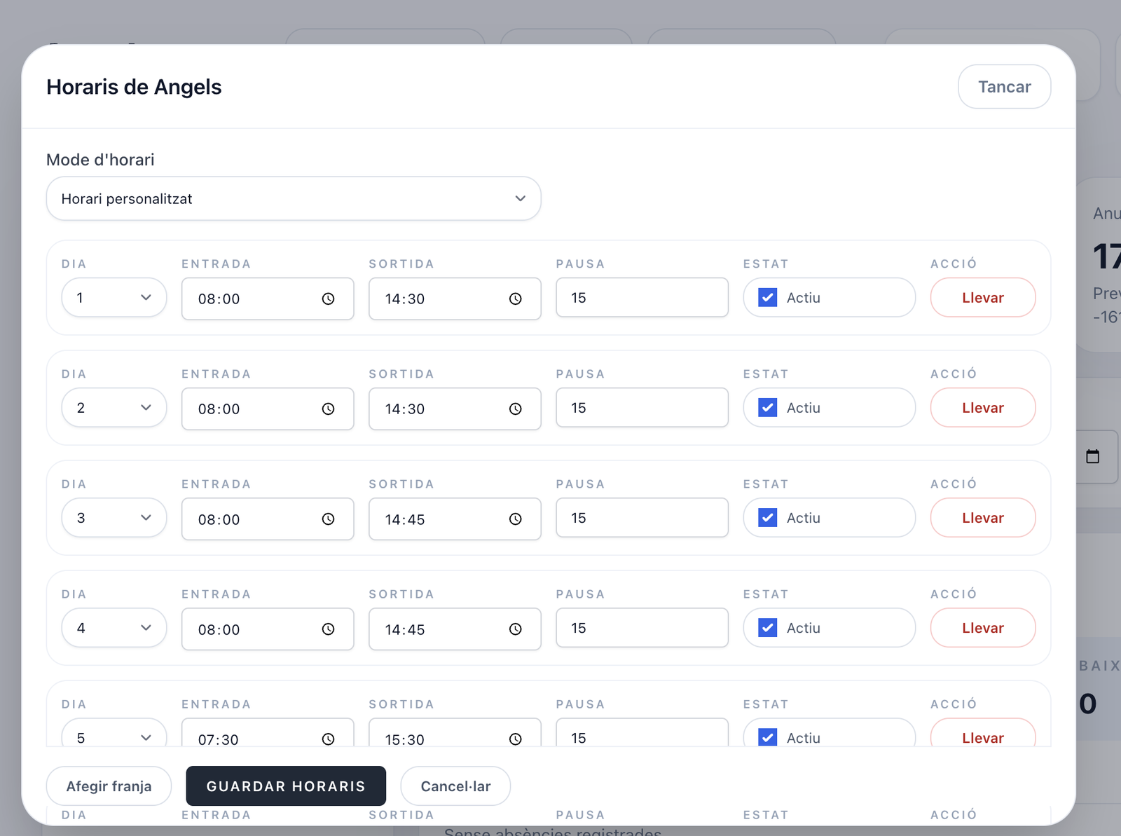The height and width of the screenshot is (836, 1121).
Task: Remove day 5 row with Llevar
Action: 983,733
